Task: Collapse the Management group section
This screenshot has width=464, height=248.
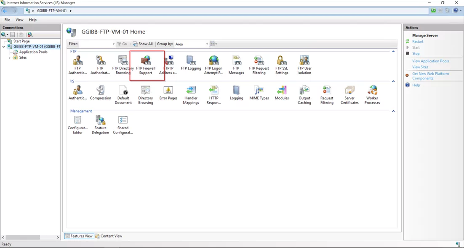Action: tap(393, 111)
